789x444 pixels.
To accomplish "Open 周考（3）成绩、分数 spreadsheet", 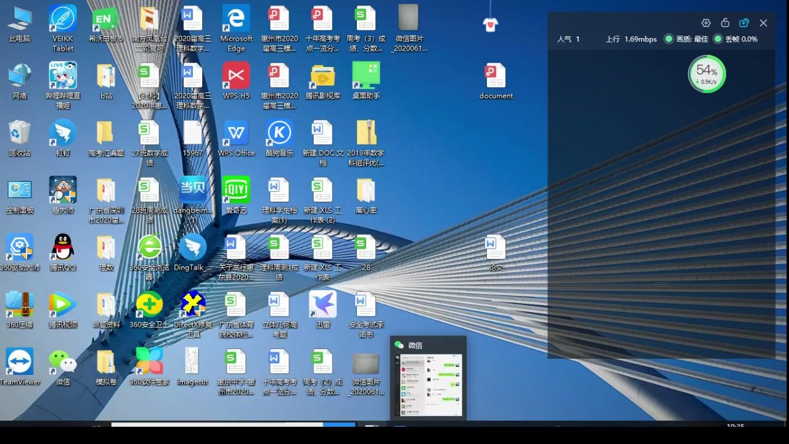I will point(366,28).
